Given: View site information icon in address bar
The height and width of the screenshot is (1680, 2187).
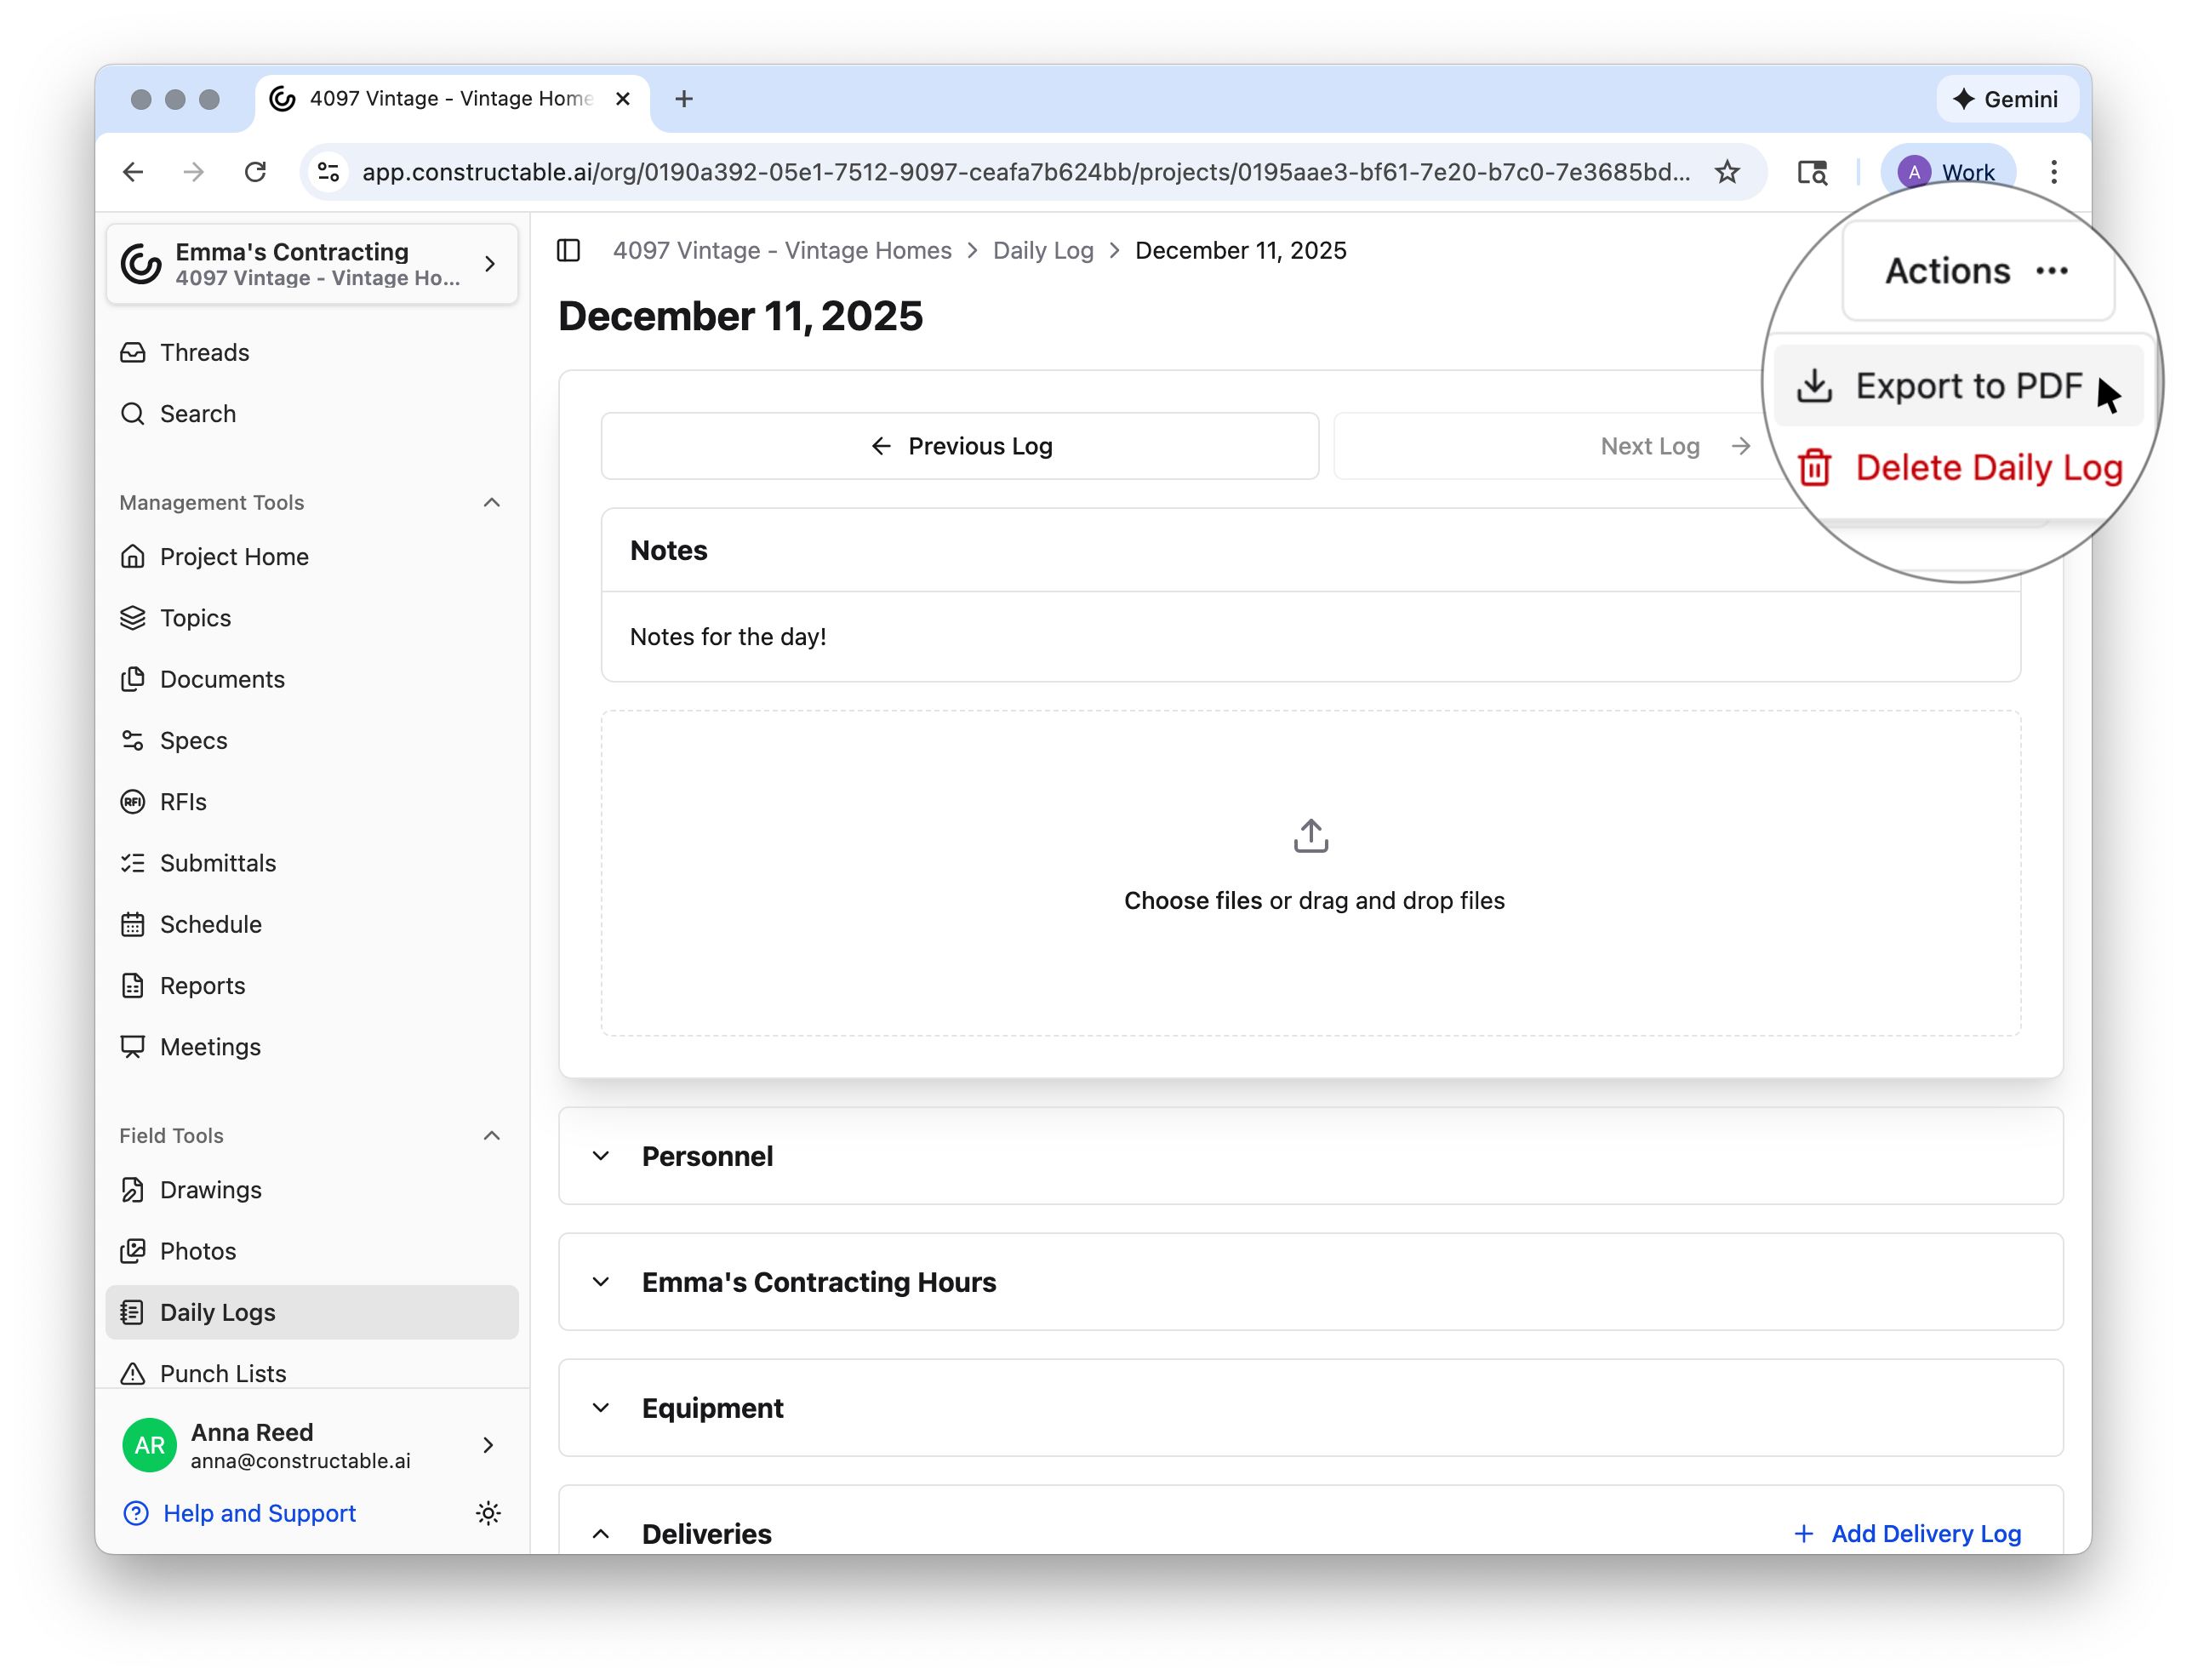Looking at the screenshot, I should (x=329, y=172).
